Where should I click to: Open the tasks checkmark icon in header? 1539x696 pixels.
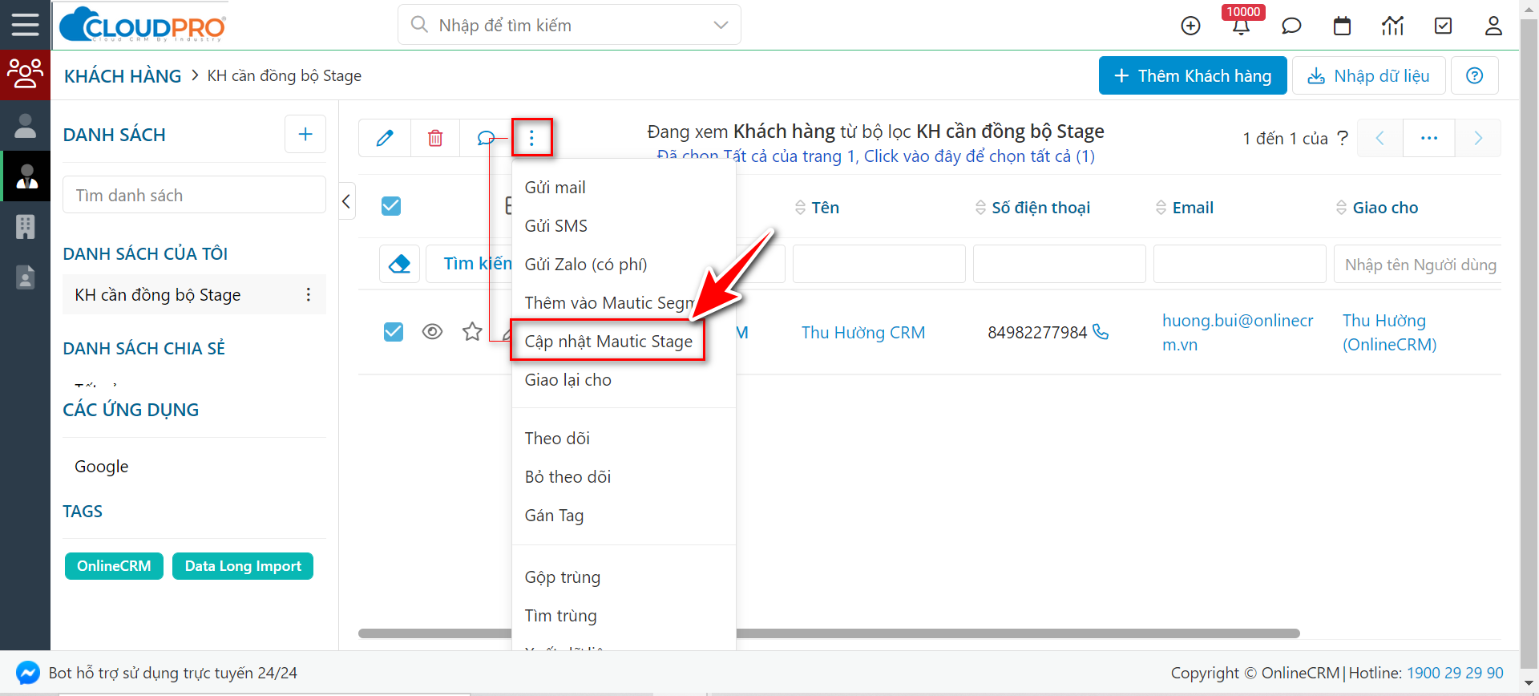(x=1443, y=26)
